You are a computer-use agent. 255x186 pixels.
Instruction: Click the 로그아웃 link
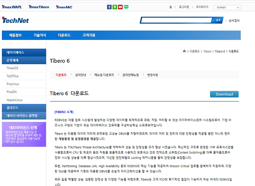tap(184, 6)
